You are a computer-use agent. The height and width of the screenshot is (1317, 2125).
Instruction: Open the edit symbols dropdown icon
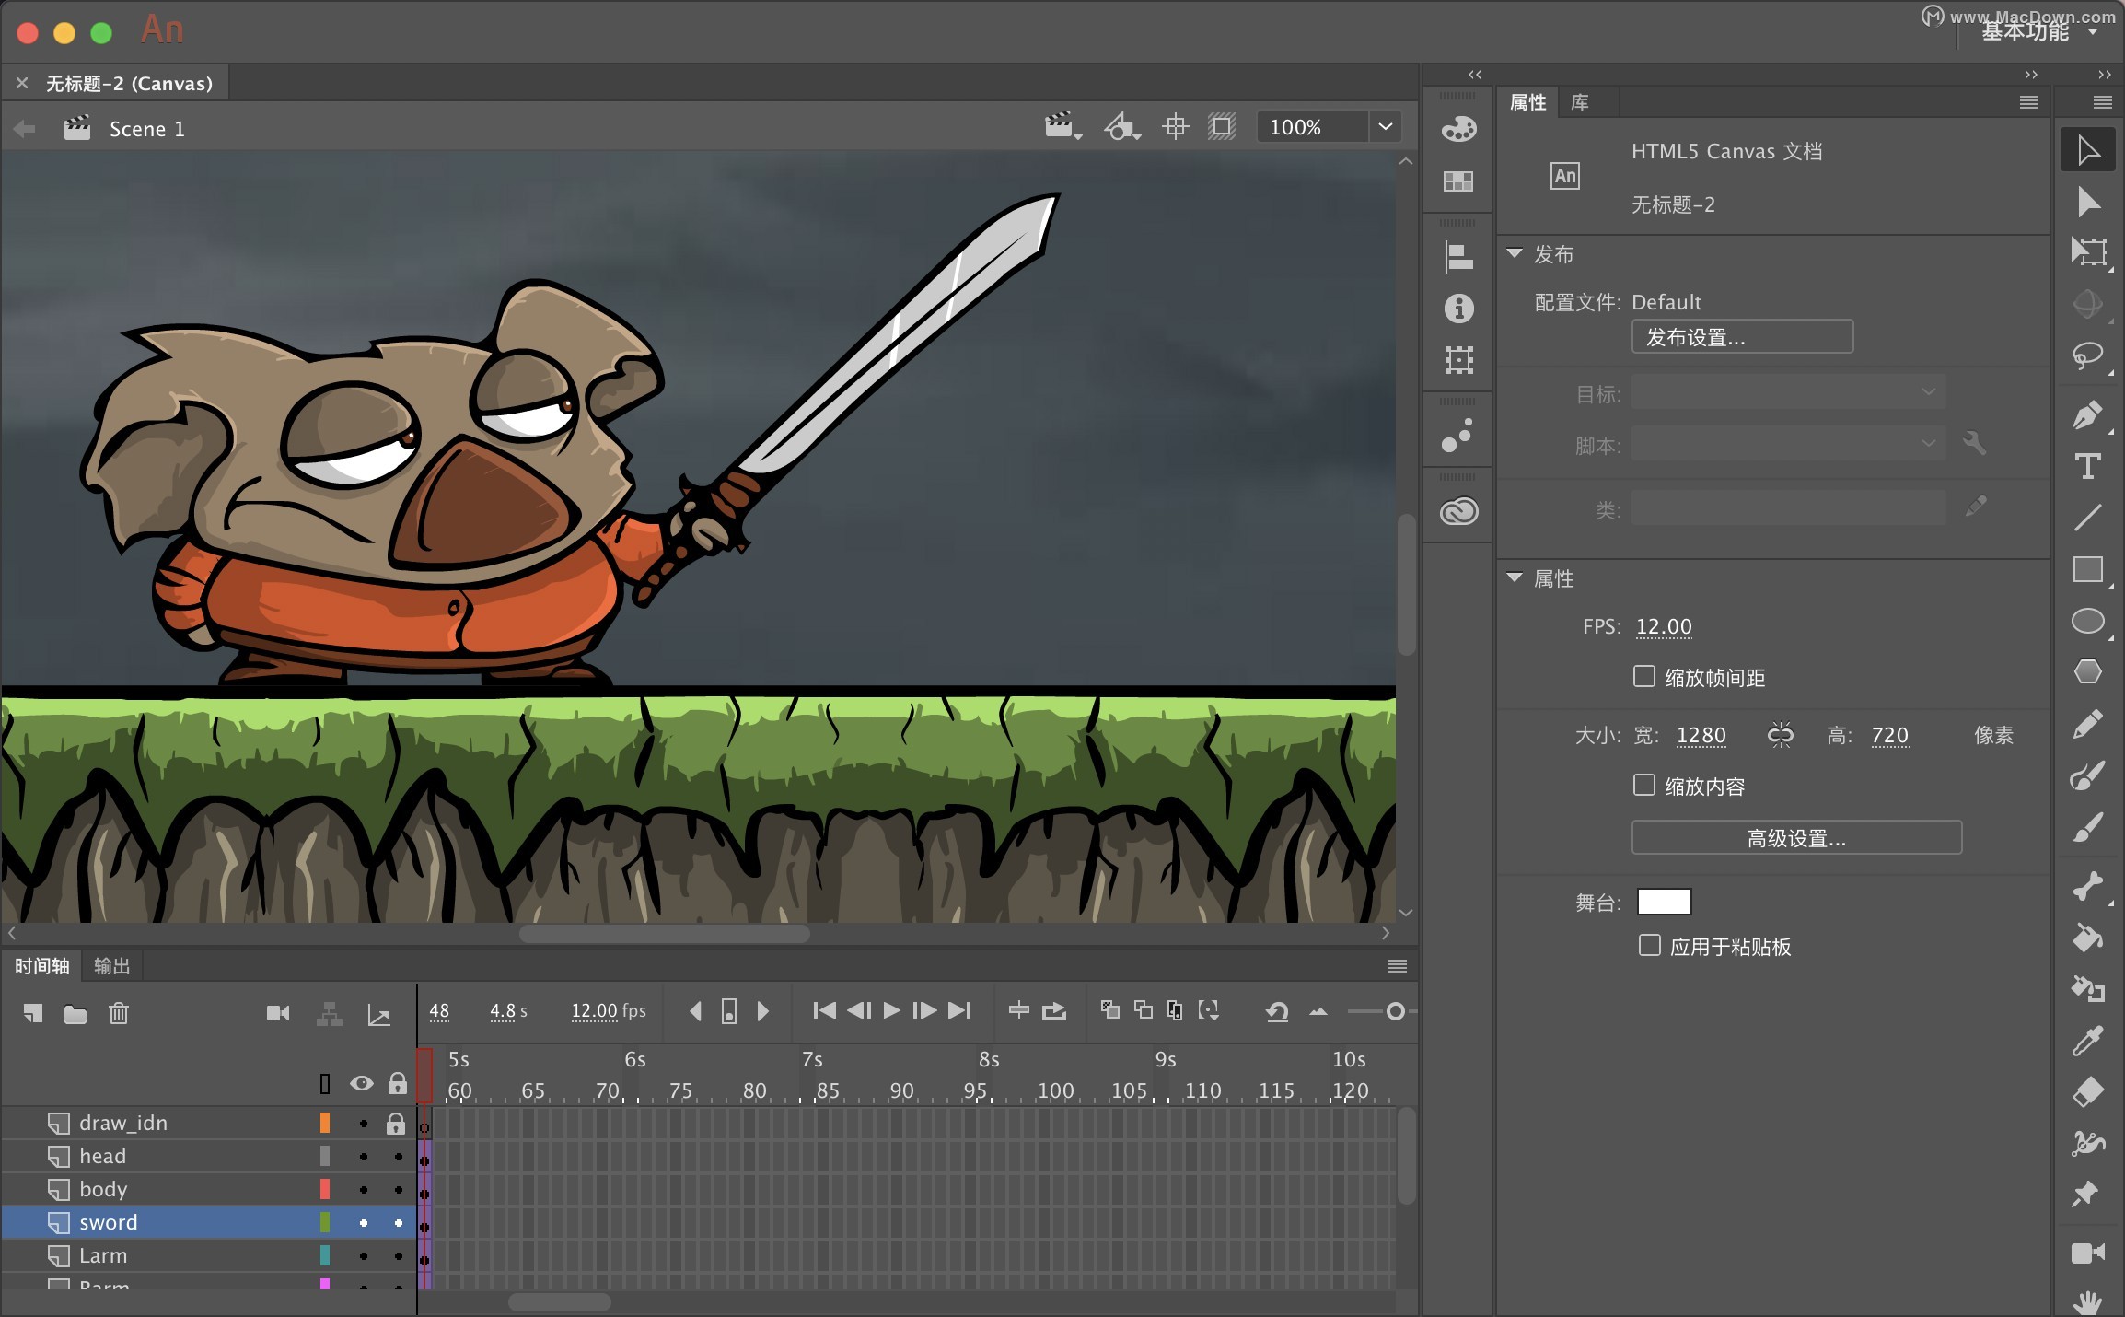1121,127
